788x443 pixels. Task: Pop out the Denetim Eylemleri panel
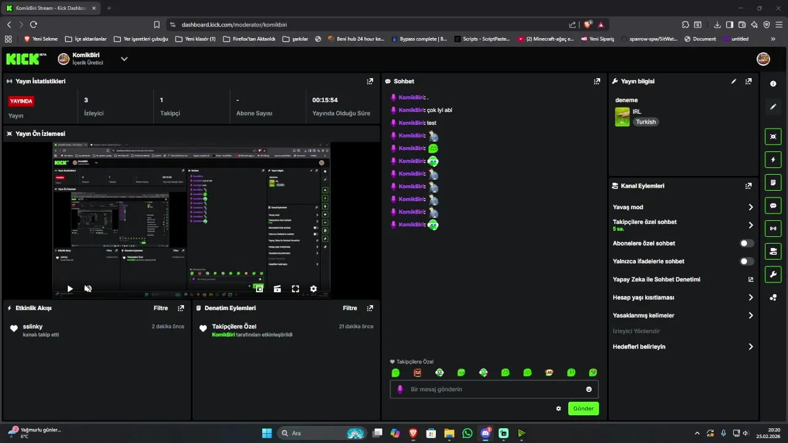370,308
